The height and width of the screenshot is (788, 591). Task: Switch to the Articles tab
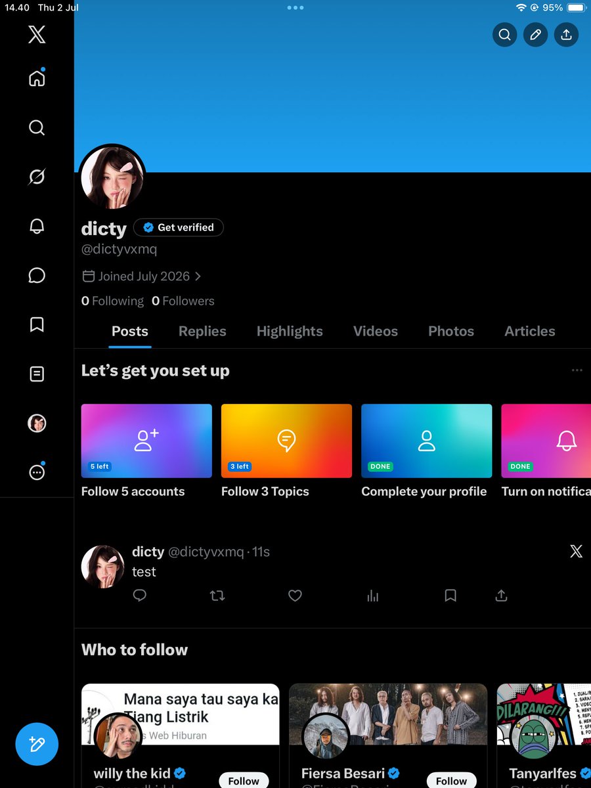(530, 331)
